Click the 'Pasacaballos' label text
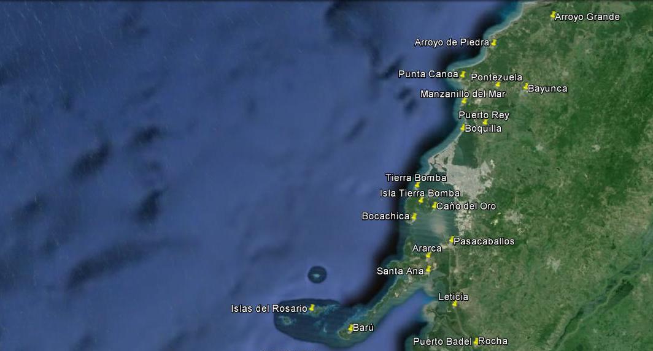 484,241
